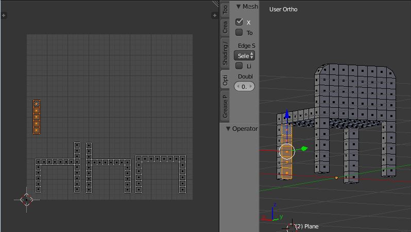
Task: Click the User Ortho view label
Action: coord(283,9)
